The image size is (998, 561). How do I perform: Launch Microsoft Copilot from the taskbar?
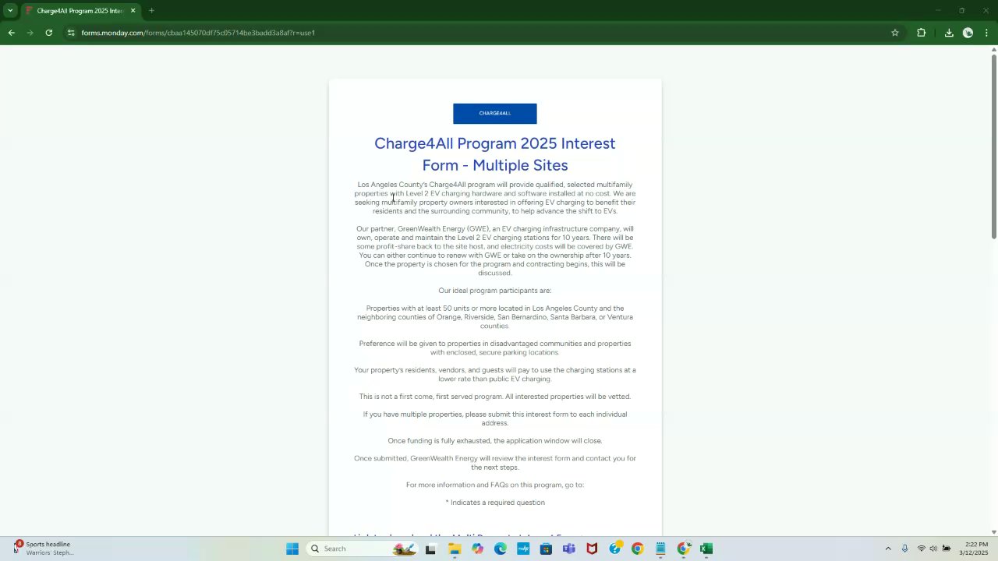pos(477,549)
